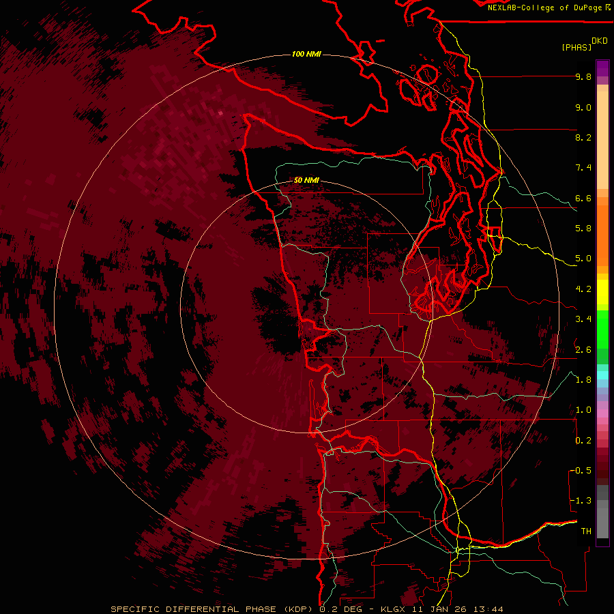Click the 6.6 legend value
Screen dimensions: 614x614
point(583,198)
